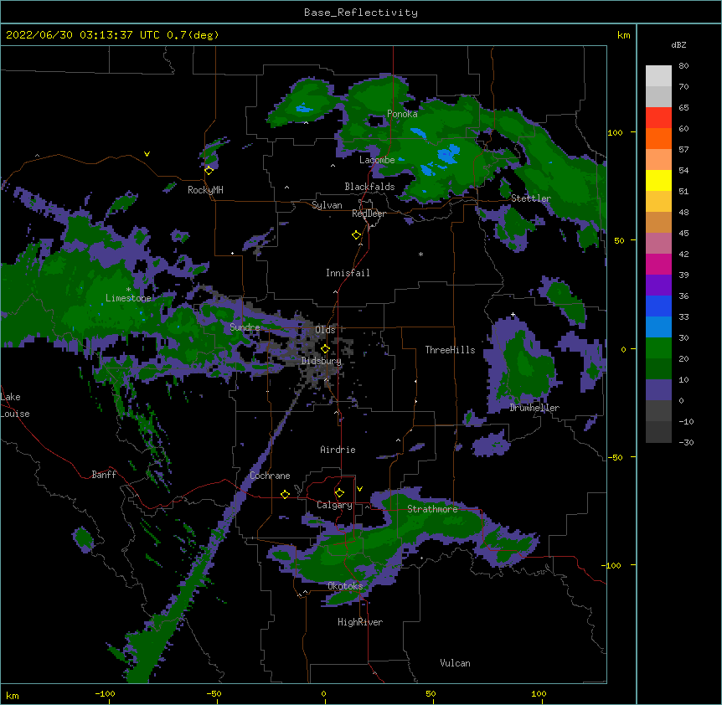Click the ThreeHills town label
This screenshot has height=705, width=722.
coord(450,350)
